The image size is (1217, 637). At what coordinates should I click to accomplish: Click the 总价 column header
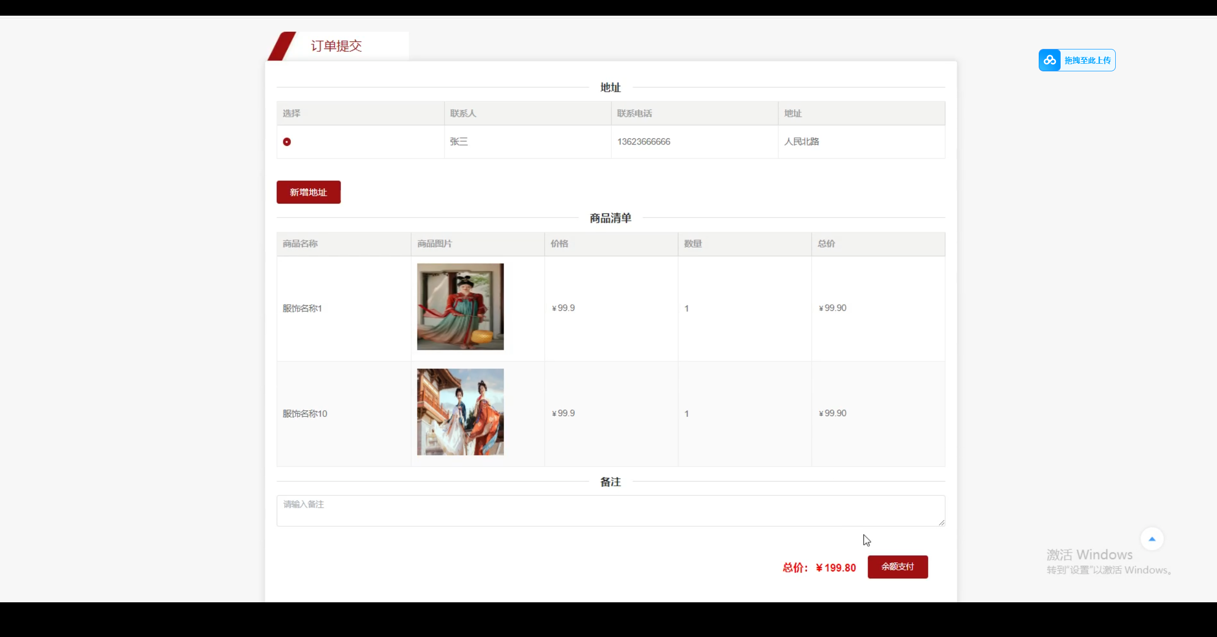coord(826,243)
